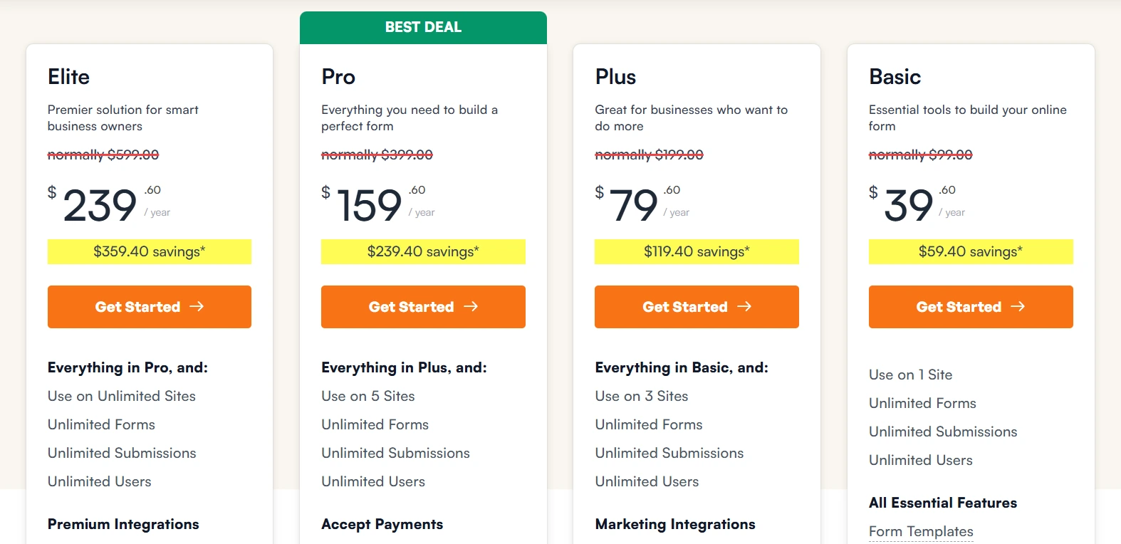Click the arrow icon in Plus's Get Started button
This screenshot has width=1121, height=544.
pos(746,306)
